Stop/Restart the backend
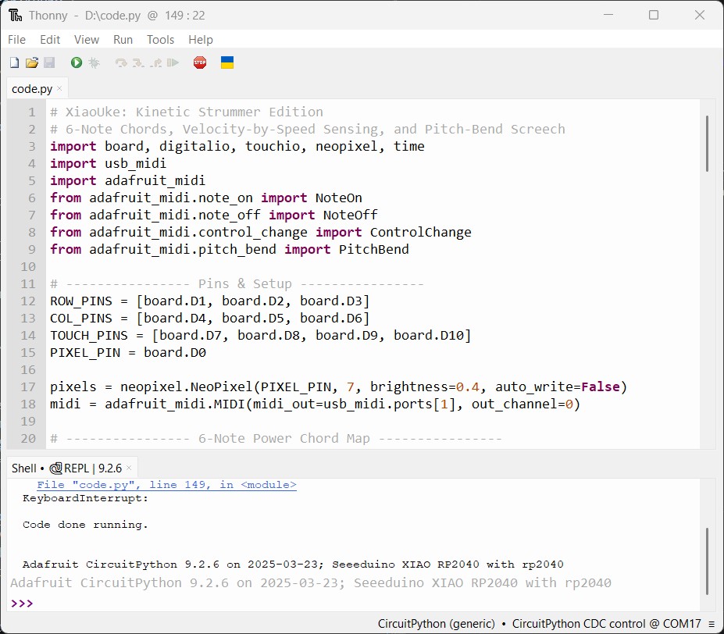 [x=199, y=62]
